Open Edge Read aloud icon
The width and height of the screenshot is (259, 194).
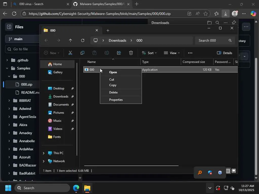[198, 14]
